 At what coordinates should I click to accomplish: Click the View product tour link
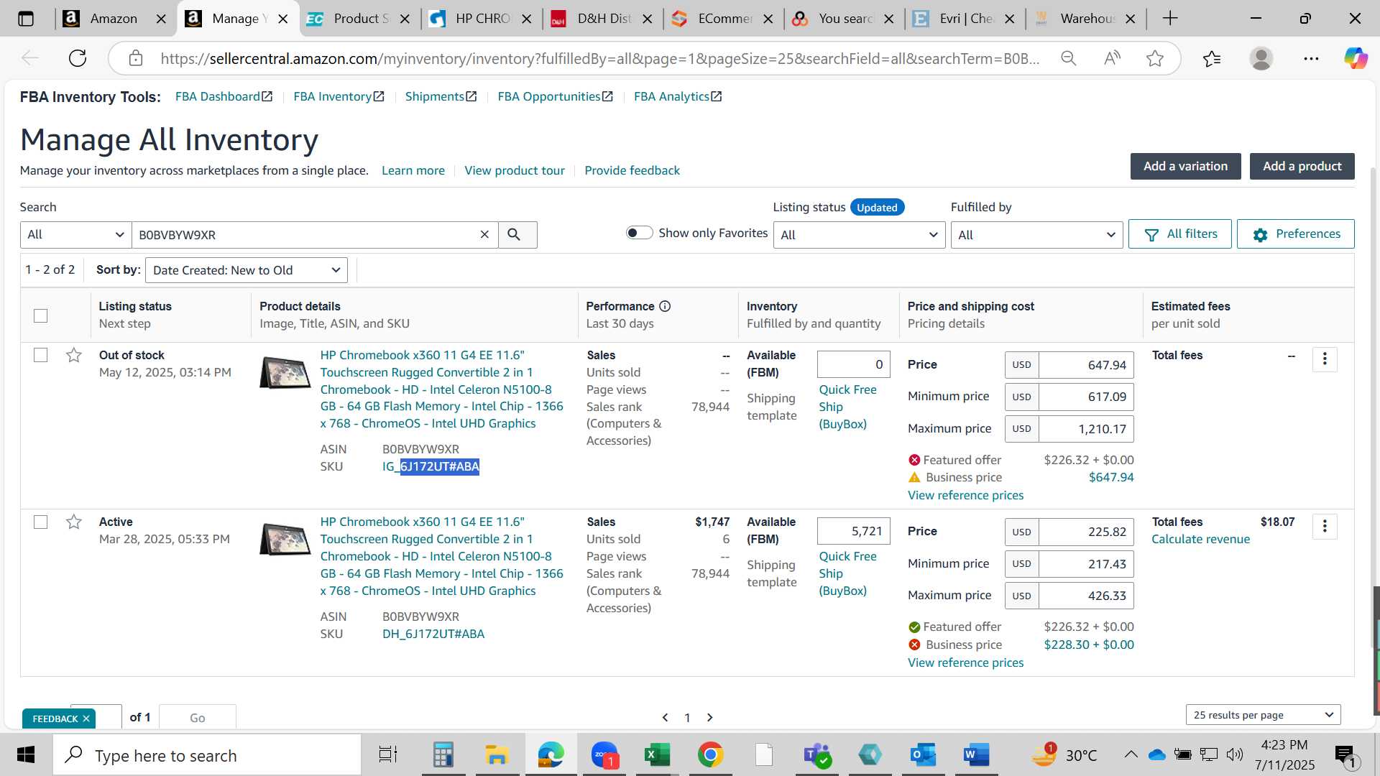515,170
